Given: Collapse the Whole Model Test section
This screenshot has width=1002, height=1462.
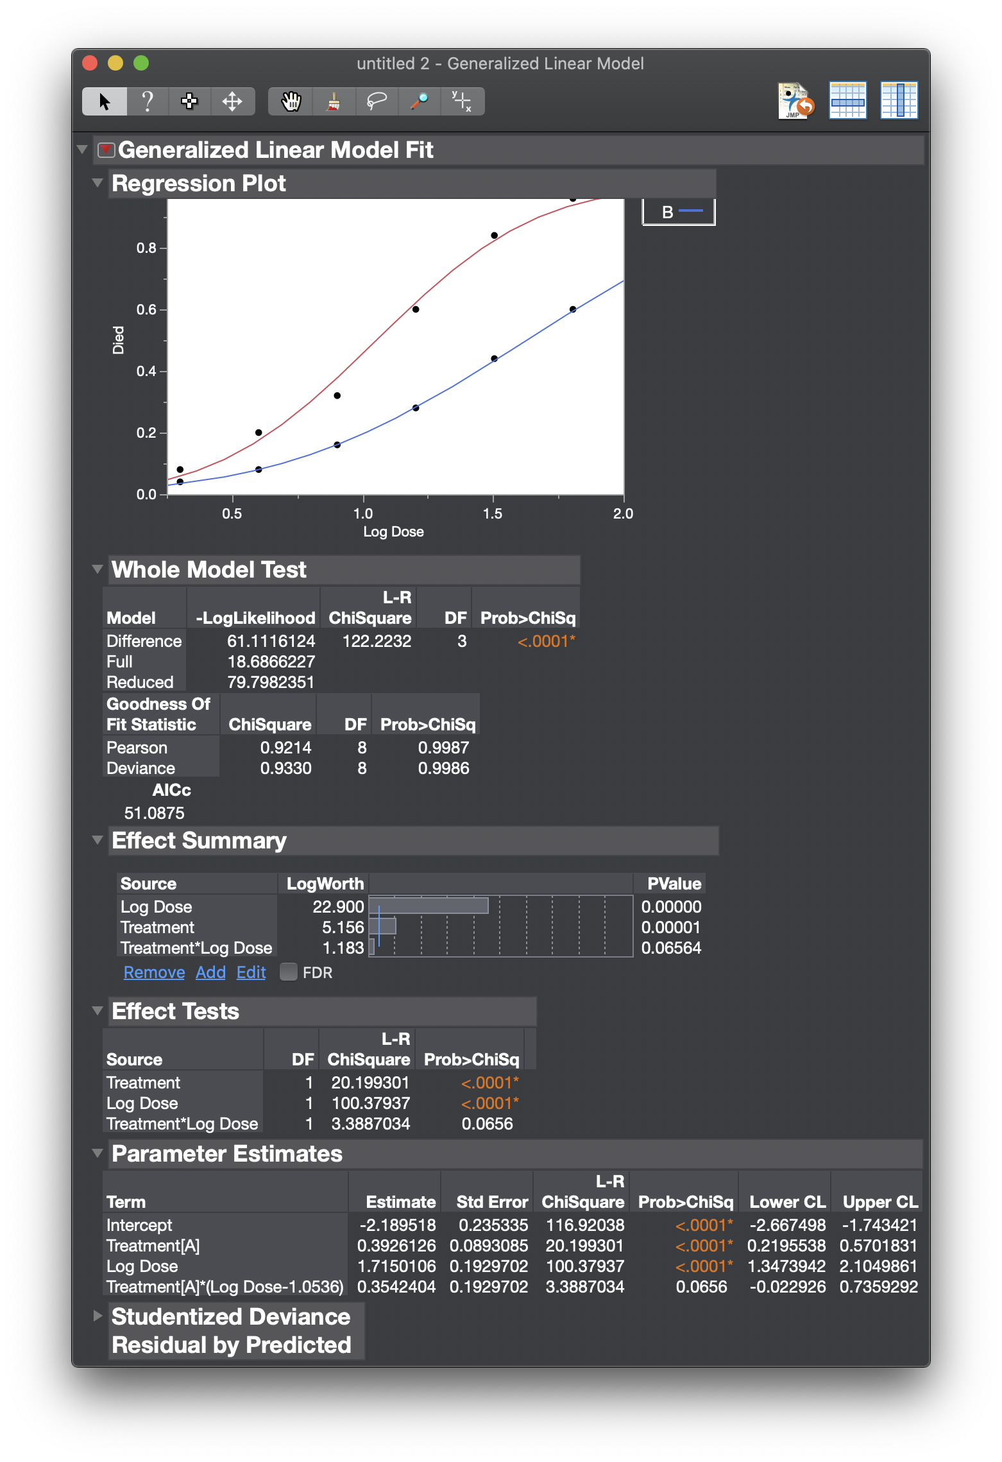Looking at the screenshot, I should coord(98,569).
